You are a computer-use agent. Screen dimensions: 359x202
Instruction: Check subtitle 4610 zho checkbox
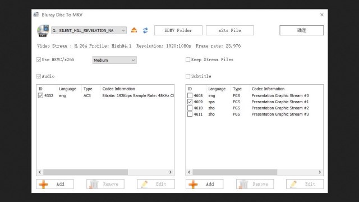coord(190,108)
